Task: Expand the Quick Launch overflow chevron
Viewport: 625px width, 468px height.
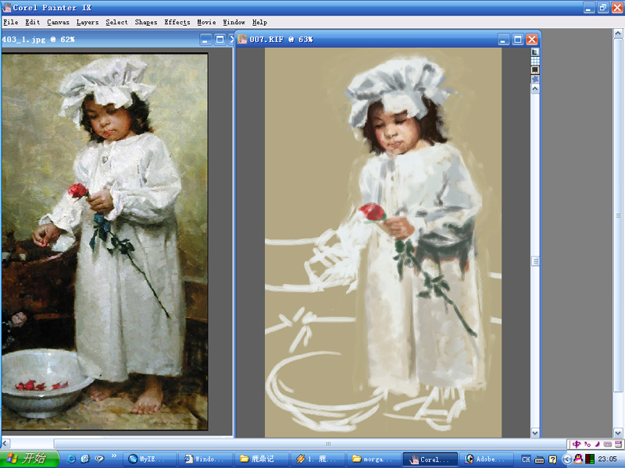Action: point(114,456)
